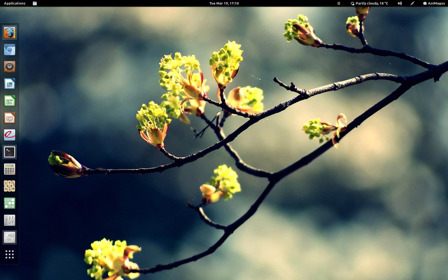
Task: Launch LibreOffice Impress presentation app
Action: [x=10, y=118]
